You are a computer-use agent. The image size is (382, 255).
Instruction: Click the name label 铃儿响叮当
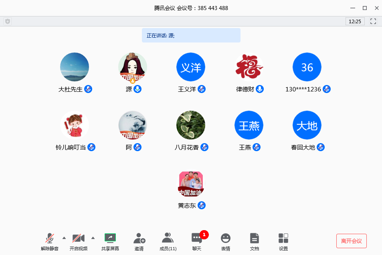point(71,147)
